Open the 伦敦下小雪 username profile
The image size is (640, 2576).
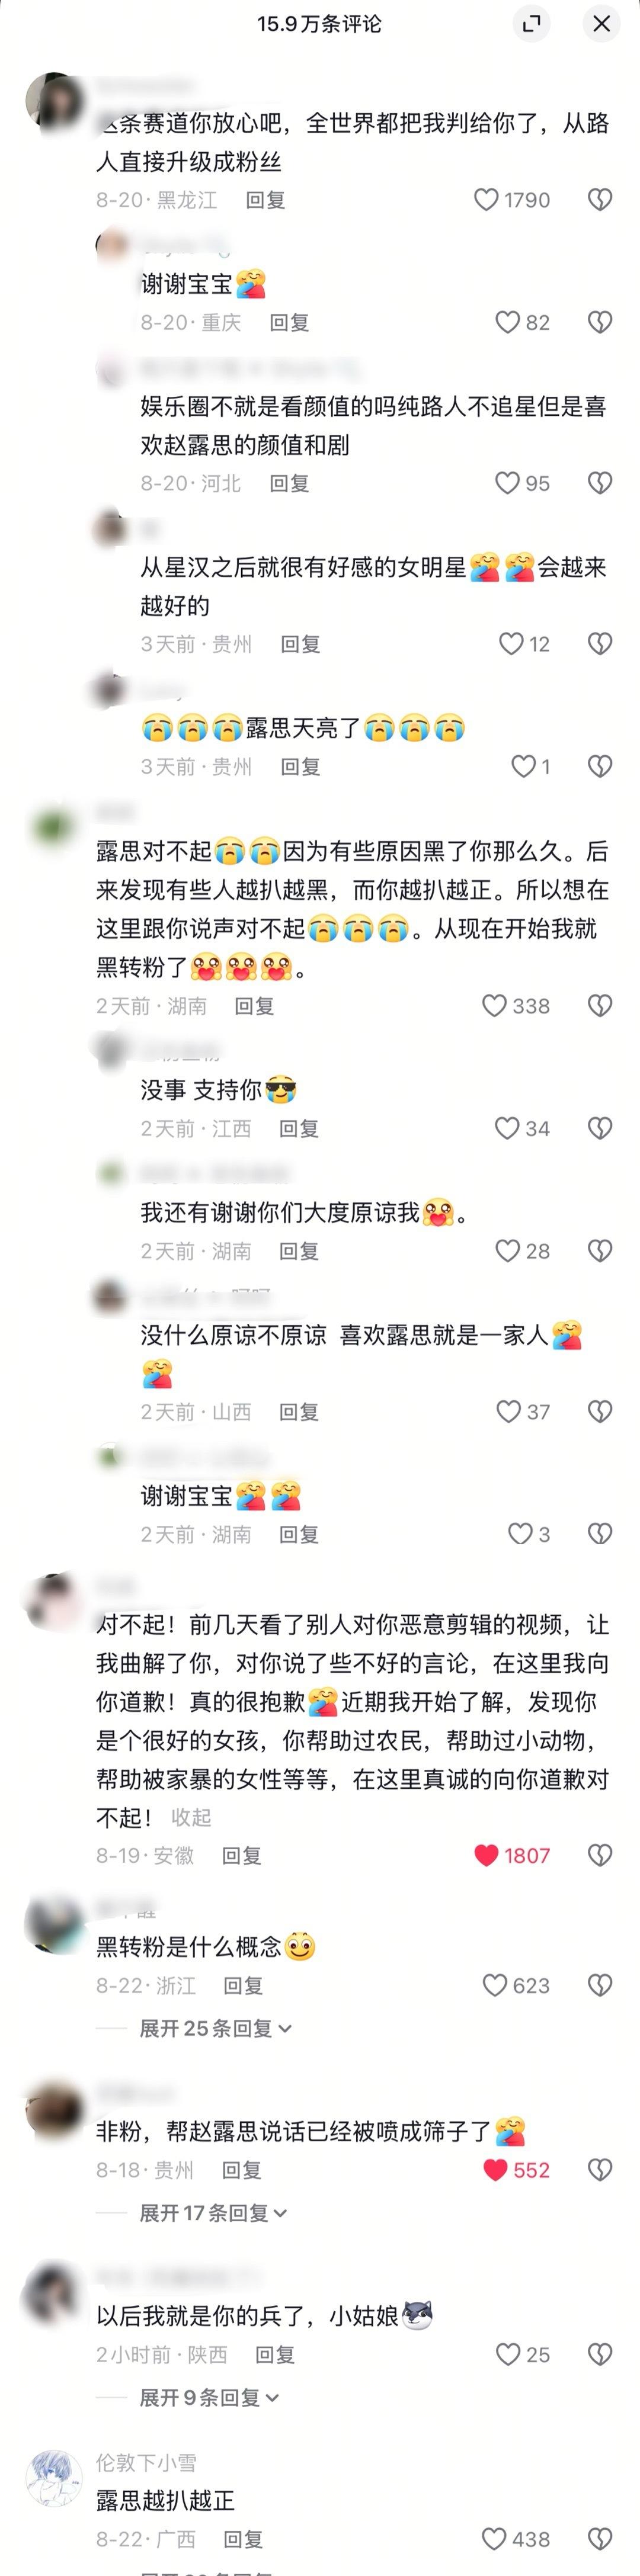pos(146,2462)
